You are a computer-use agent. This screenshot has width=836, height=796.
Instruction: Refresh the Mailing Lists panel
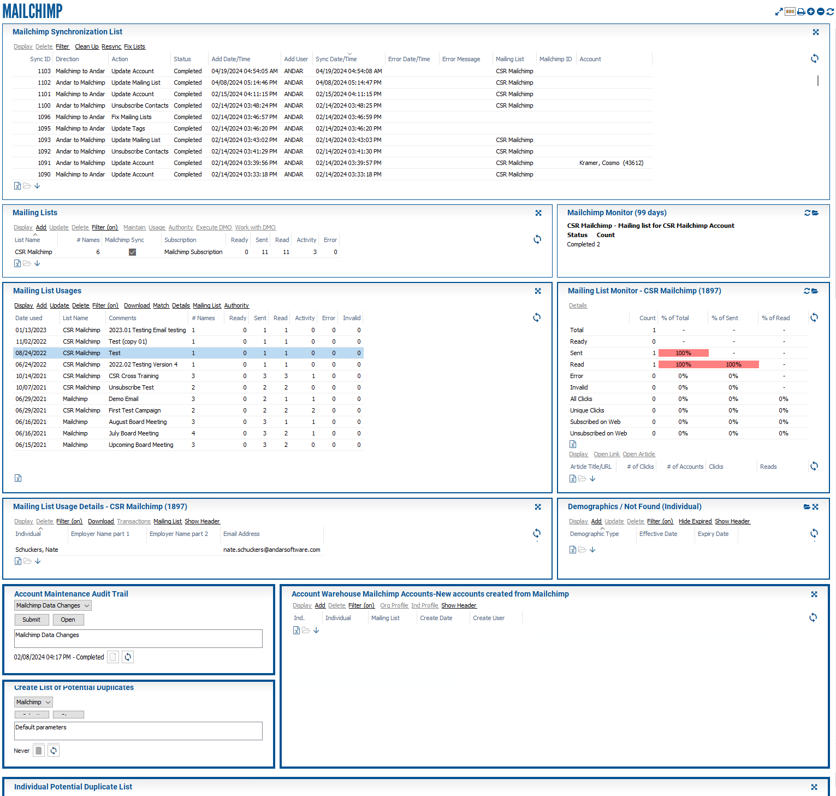pyautogui.click(x=537, y=239)
